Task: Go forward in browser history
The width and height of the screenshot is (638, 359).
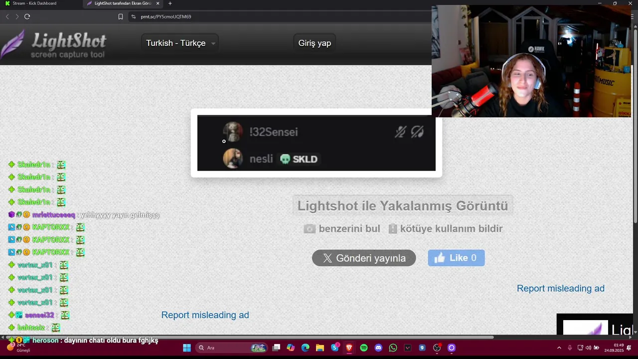Action: 17,16
